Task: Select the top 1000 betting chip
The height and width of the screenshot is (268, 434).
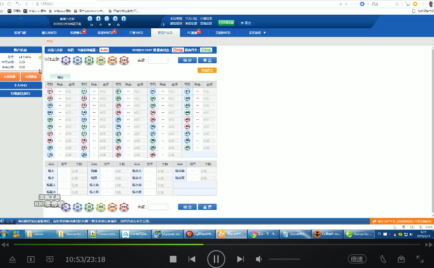Action: click(113, 60)
